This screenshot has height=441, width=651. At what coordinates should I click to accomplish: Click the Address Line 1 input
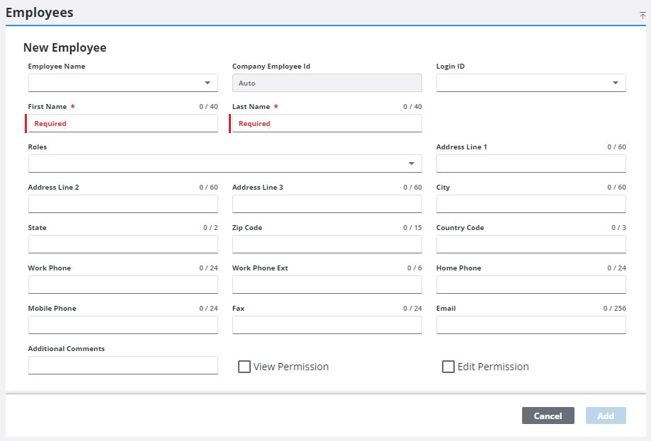click(x=531, y=164)
